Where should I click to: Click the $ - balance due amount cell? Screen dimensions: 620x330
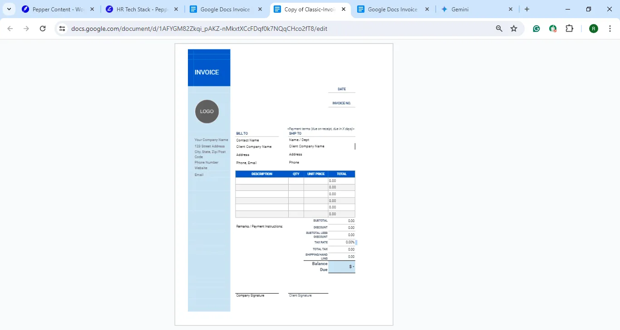342,267
